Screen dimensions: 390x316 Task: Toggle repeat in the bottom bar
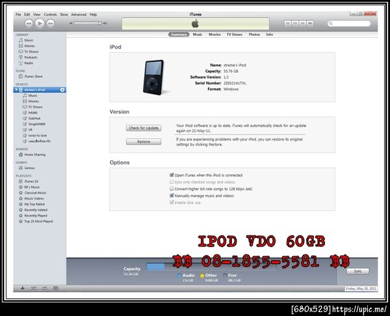44,289
